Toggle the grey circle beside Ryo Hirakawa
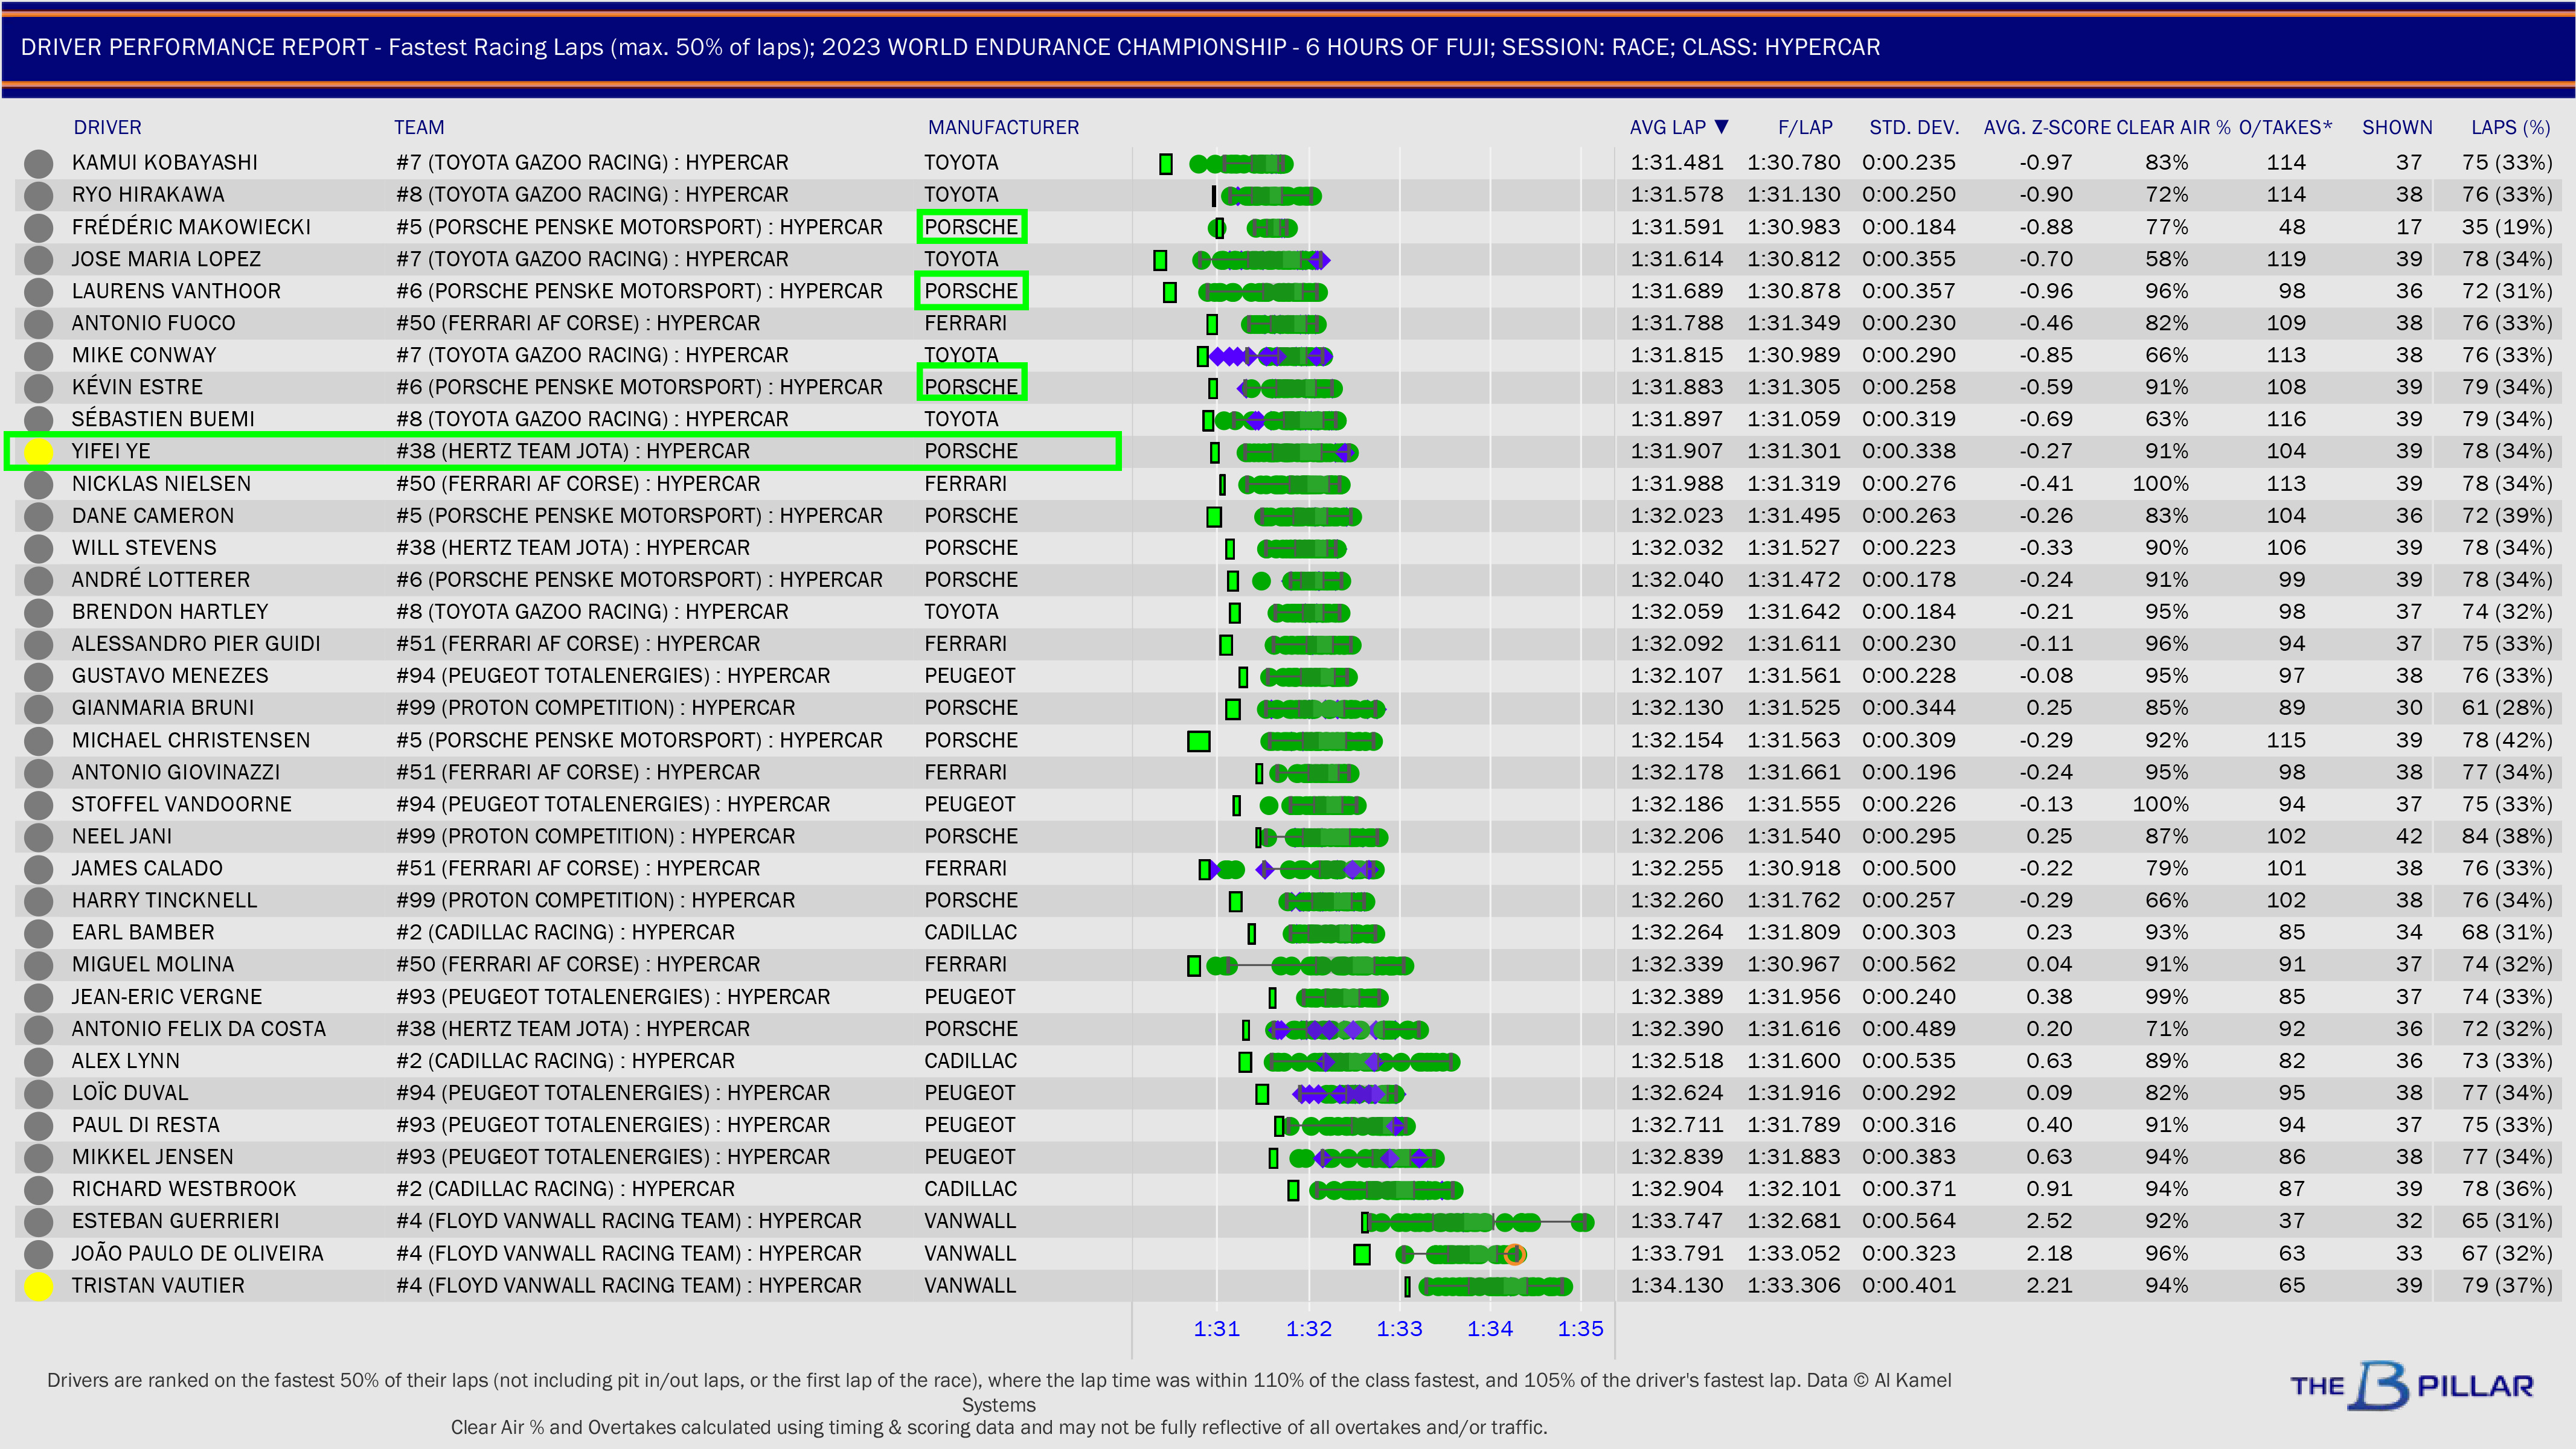 click(x=38, y=195)
